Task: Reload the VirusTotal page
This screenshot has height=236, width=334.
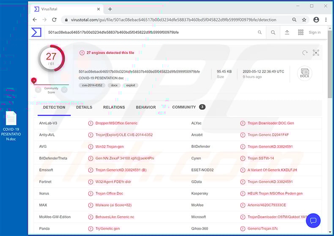Action: pyautogui.click(x=54, y=20)
